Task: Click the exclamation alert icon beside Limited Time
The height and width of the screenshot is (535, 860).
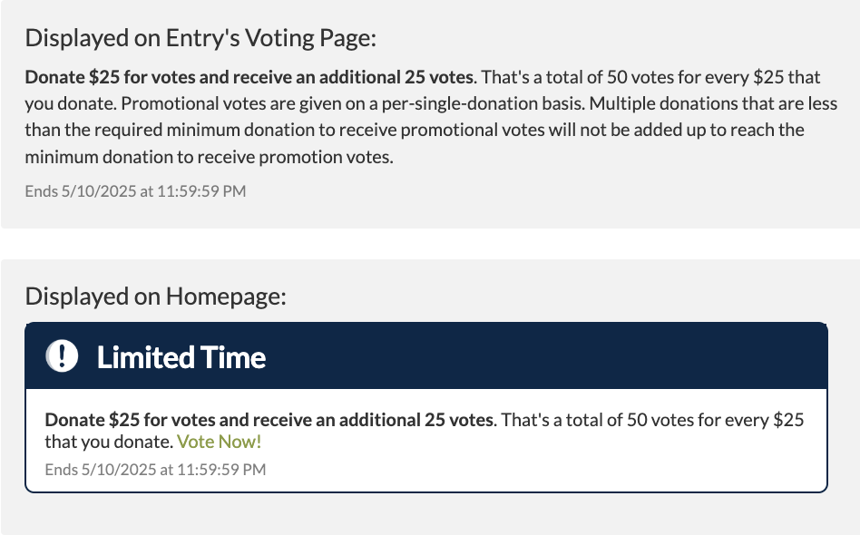Action: point(62,356)
